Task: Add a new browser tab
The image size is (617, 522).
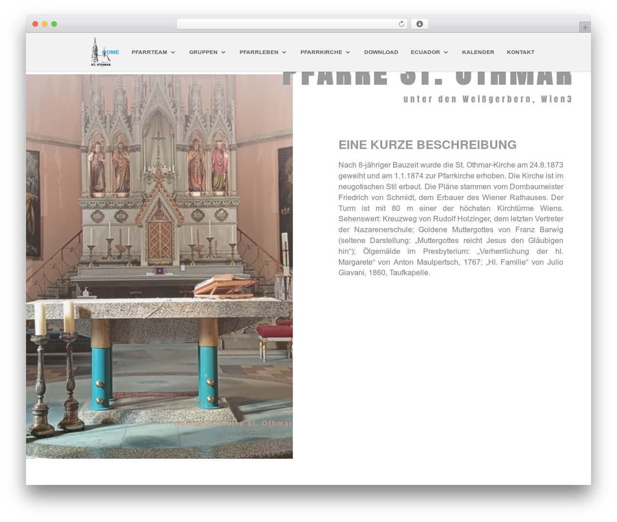Action: (x=585, y=27)
